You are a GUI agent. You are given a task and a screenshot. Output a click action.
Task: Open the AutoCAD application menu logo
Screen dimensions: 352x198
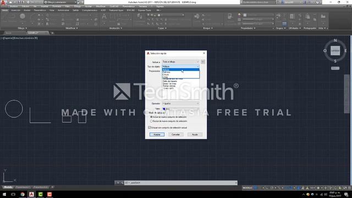3,2
